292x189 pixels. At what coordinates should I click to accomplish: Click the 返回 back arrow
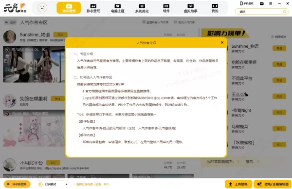[x=10, y=22]
